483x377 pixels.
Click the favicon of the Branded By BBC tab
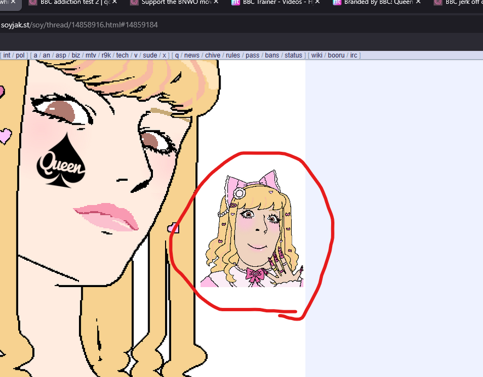[337, 2]
